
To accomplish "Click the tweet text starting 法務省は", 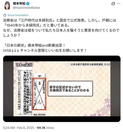I will 61,28.
